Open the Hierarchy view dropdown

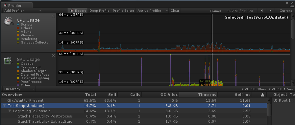pos(19,89)
